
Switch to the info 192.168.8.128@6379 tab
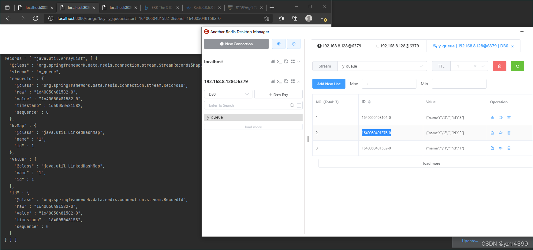pos(339,46)
